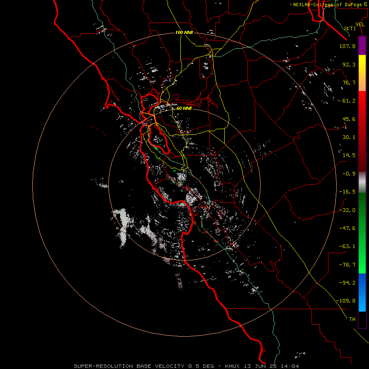Select the 45.6 legend value
The height and width of the screenshot is (369, 369).
click(349, 119)
